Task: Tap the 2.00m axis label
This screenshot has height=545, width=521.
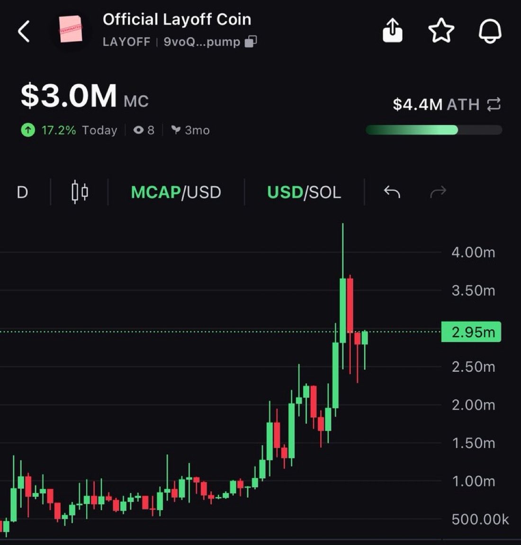Action: [473, 405]
